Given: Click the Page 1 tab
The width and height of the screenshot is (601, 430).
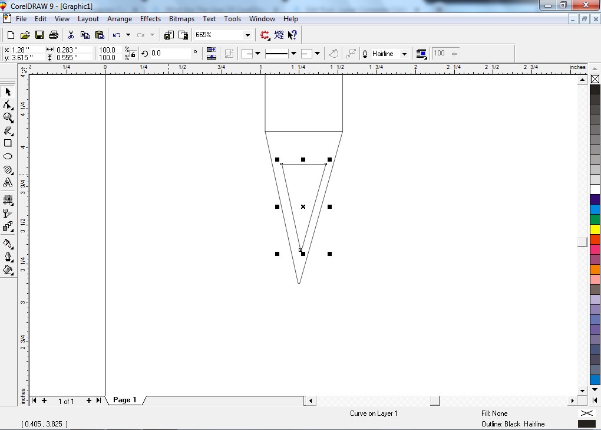Looking at the screenshot, I should pyautogui.click(x=124, y=400).
